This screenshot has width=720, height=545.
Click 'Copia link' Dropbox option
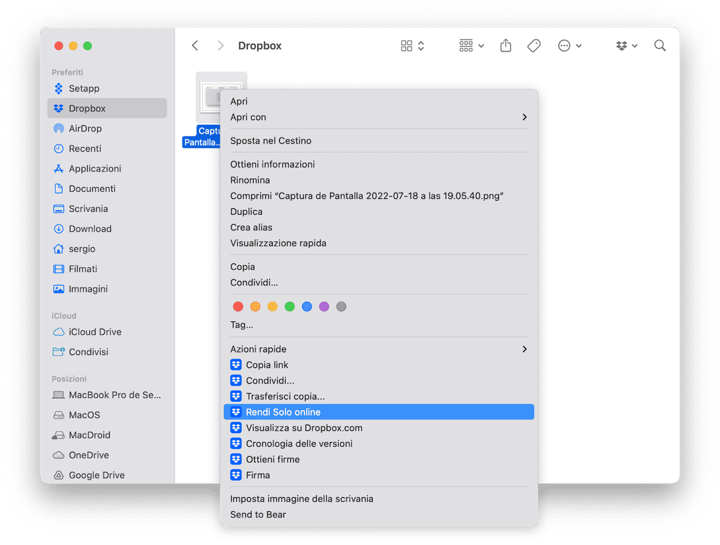[x=267, y=365]
